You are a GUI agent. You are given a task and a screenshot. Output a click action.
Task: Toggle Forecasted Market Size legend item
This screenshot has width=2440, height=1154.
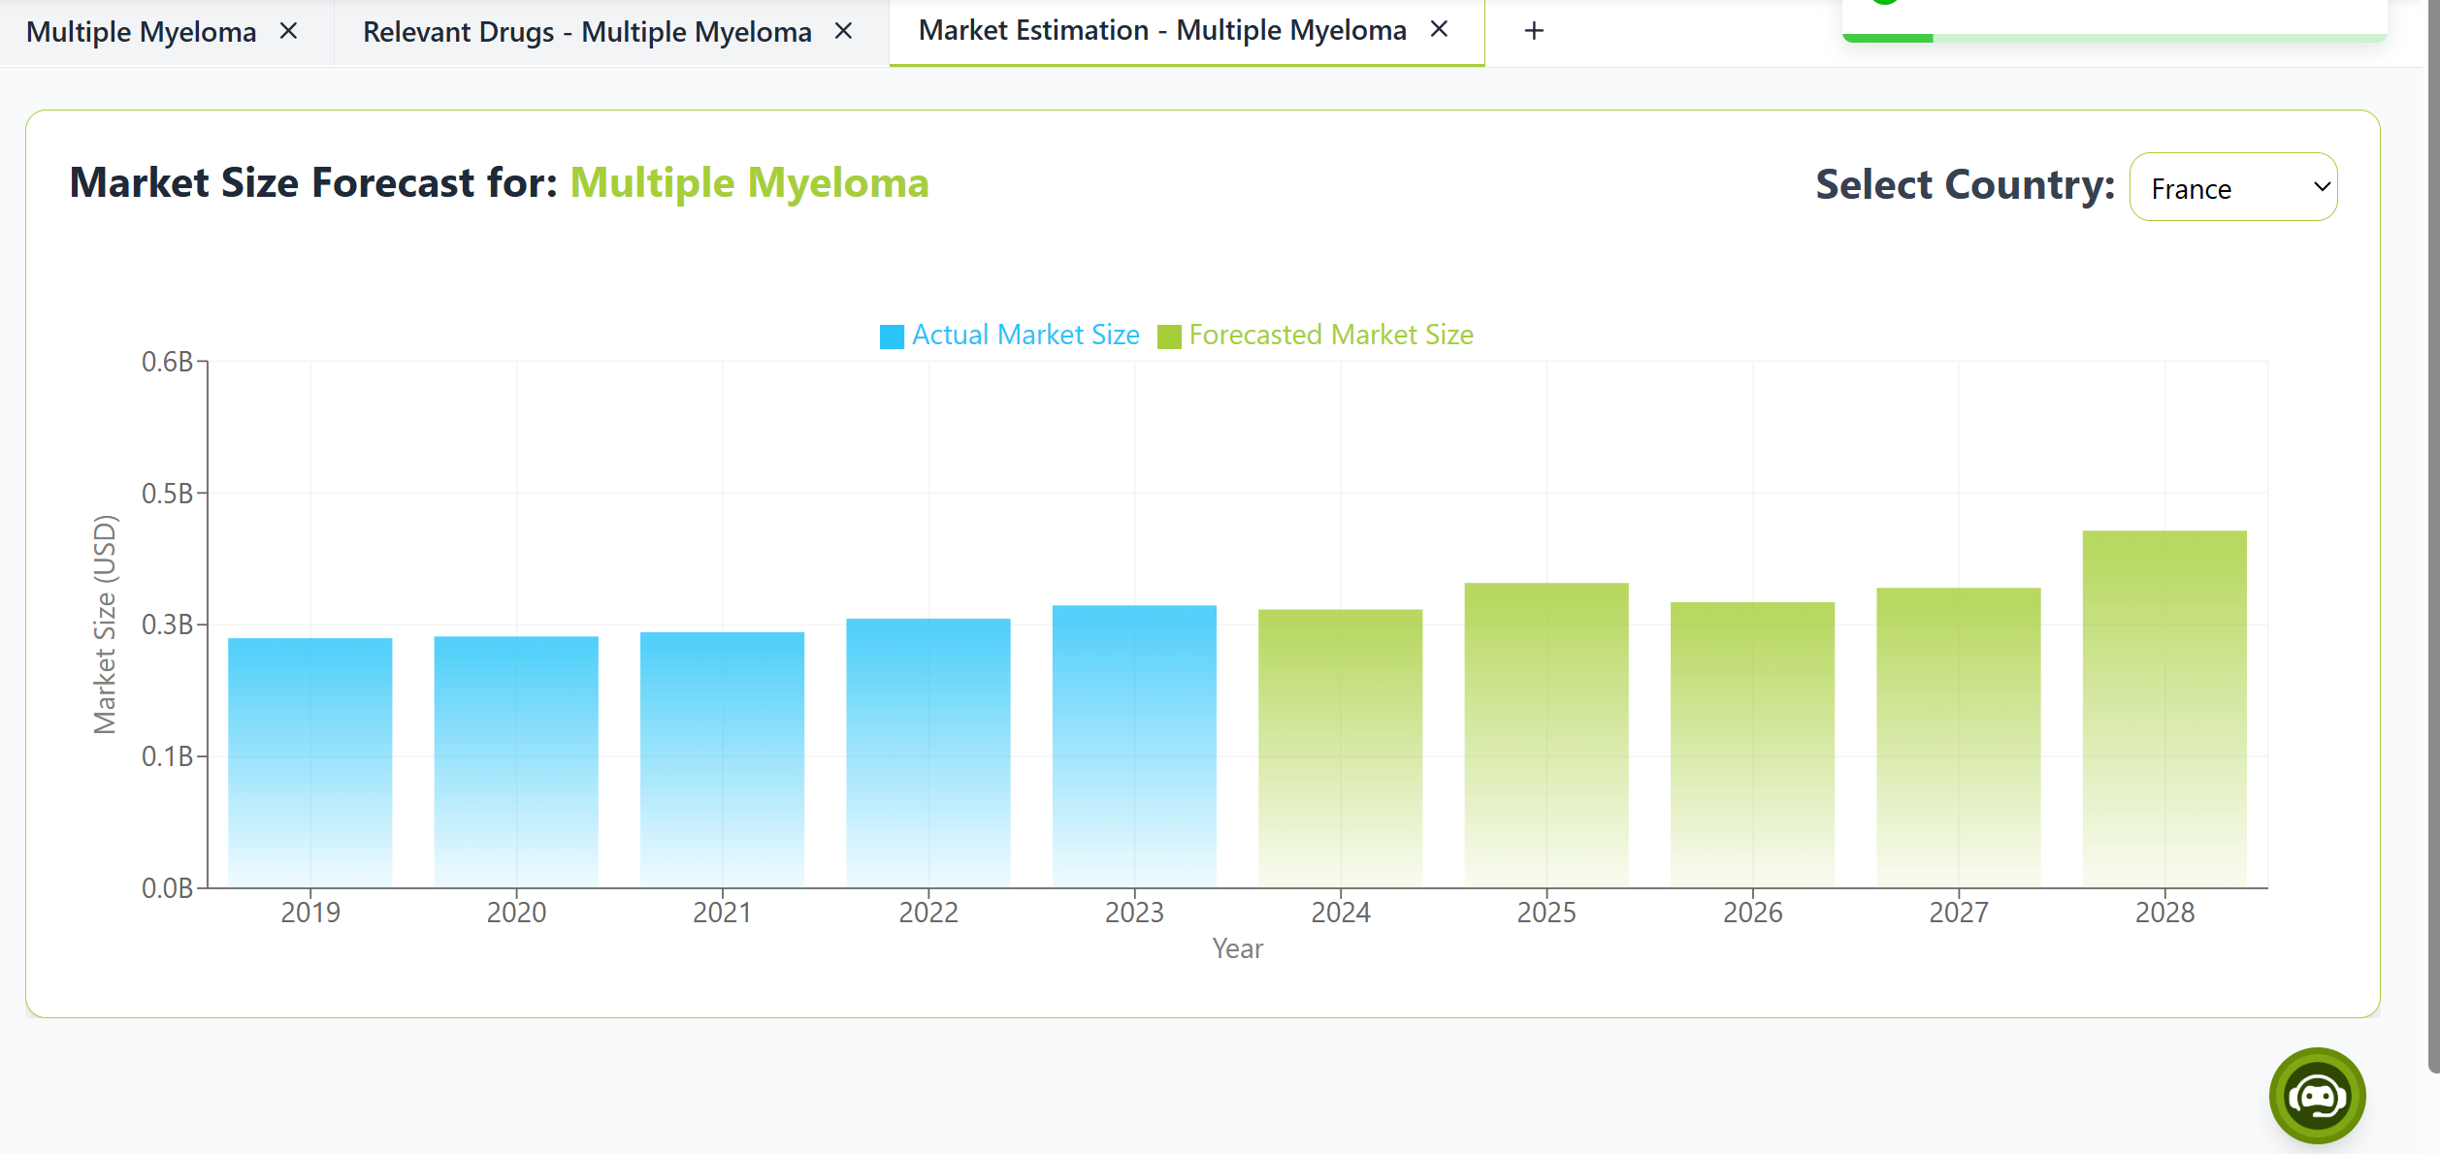click(1330, 336)
